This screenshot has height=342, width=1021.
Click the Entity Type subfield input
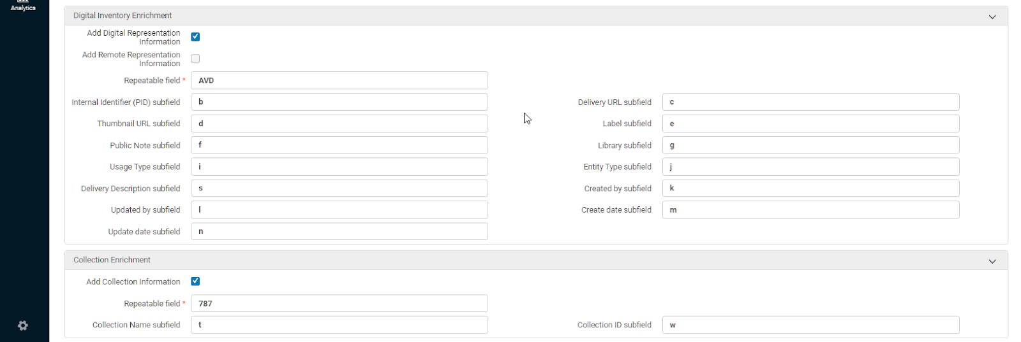coord(810,167)
